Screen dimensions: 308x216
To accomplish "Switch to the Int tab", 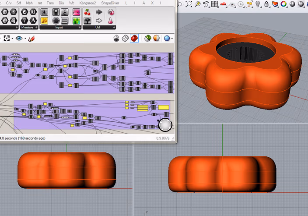I will tap(40, 3).
